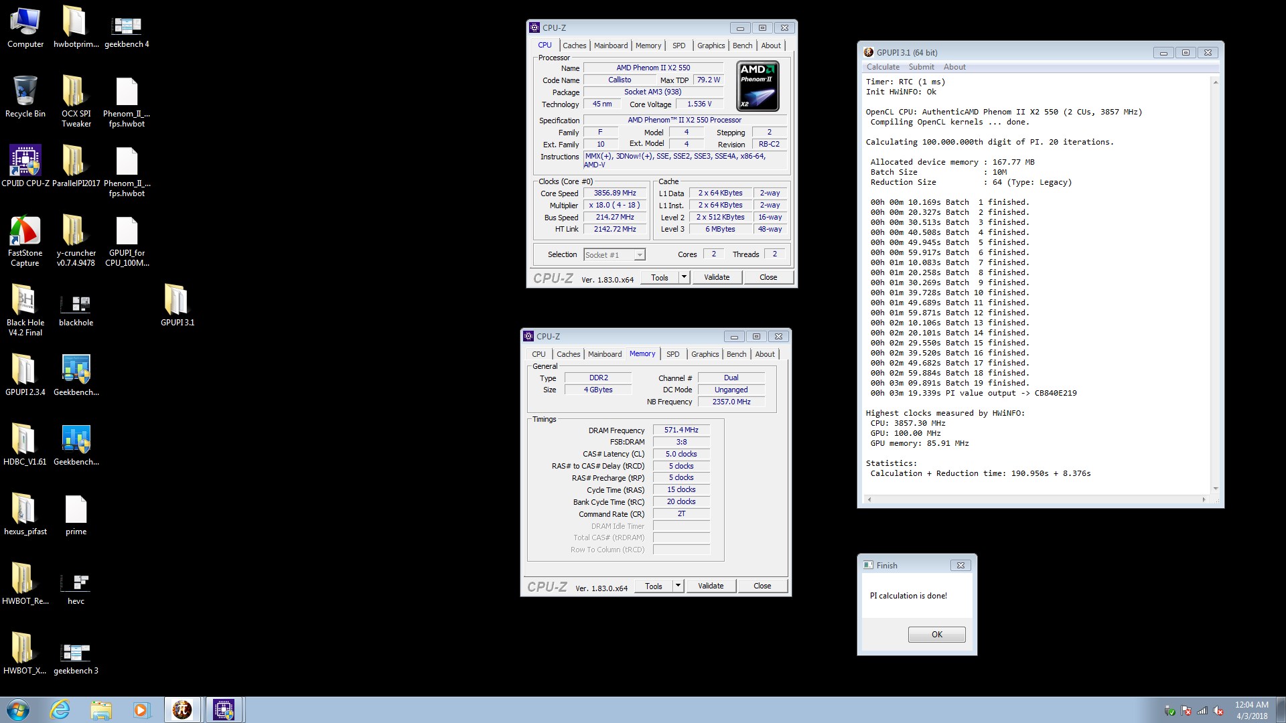
Task: Open the HWBOT_X folder icon
Action: coord(25,654)
